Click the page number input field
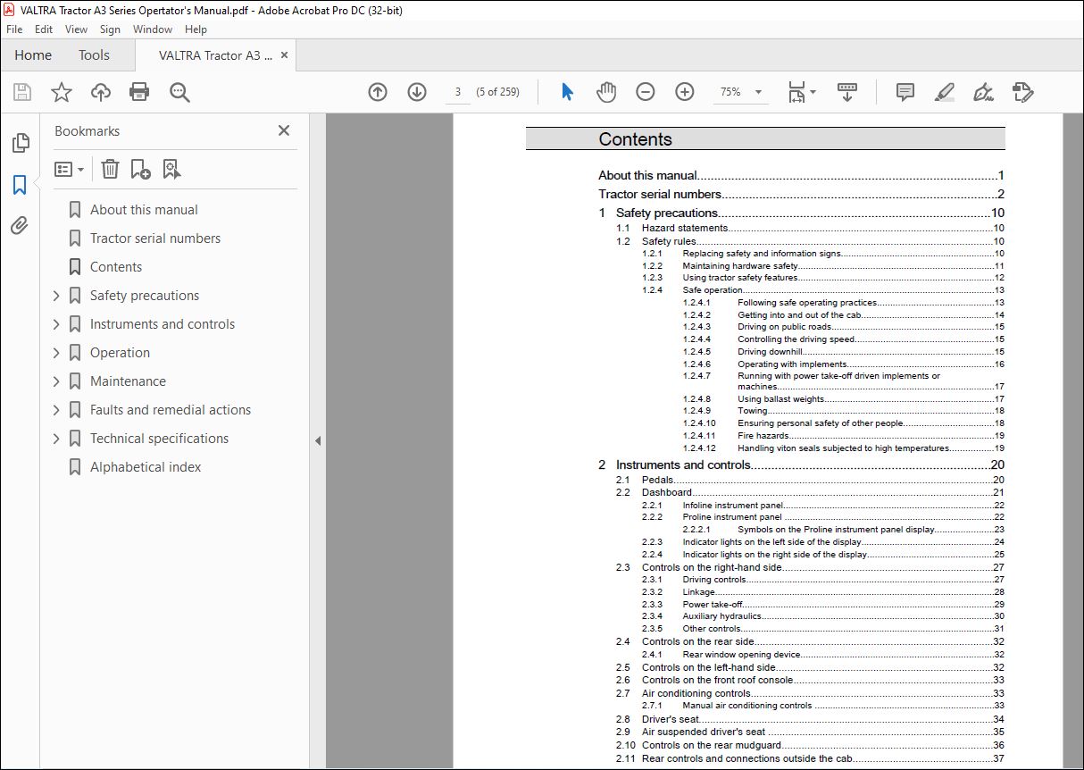The height and width of the screenshot is (770, 1084). [458, 92]
